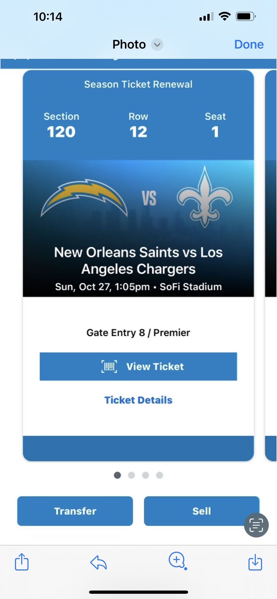The width and height of the screenshot is (277, 599).
Task: Tap the magnifier plus visual search icon
Action: pyautogui.click(x=177, y=561)
